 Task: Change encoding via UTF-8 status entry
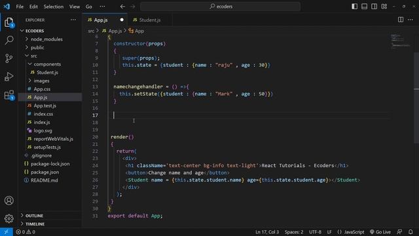[x=315, y=232]
